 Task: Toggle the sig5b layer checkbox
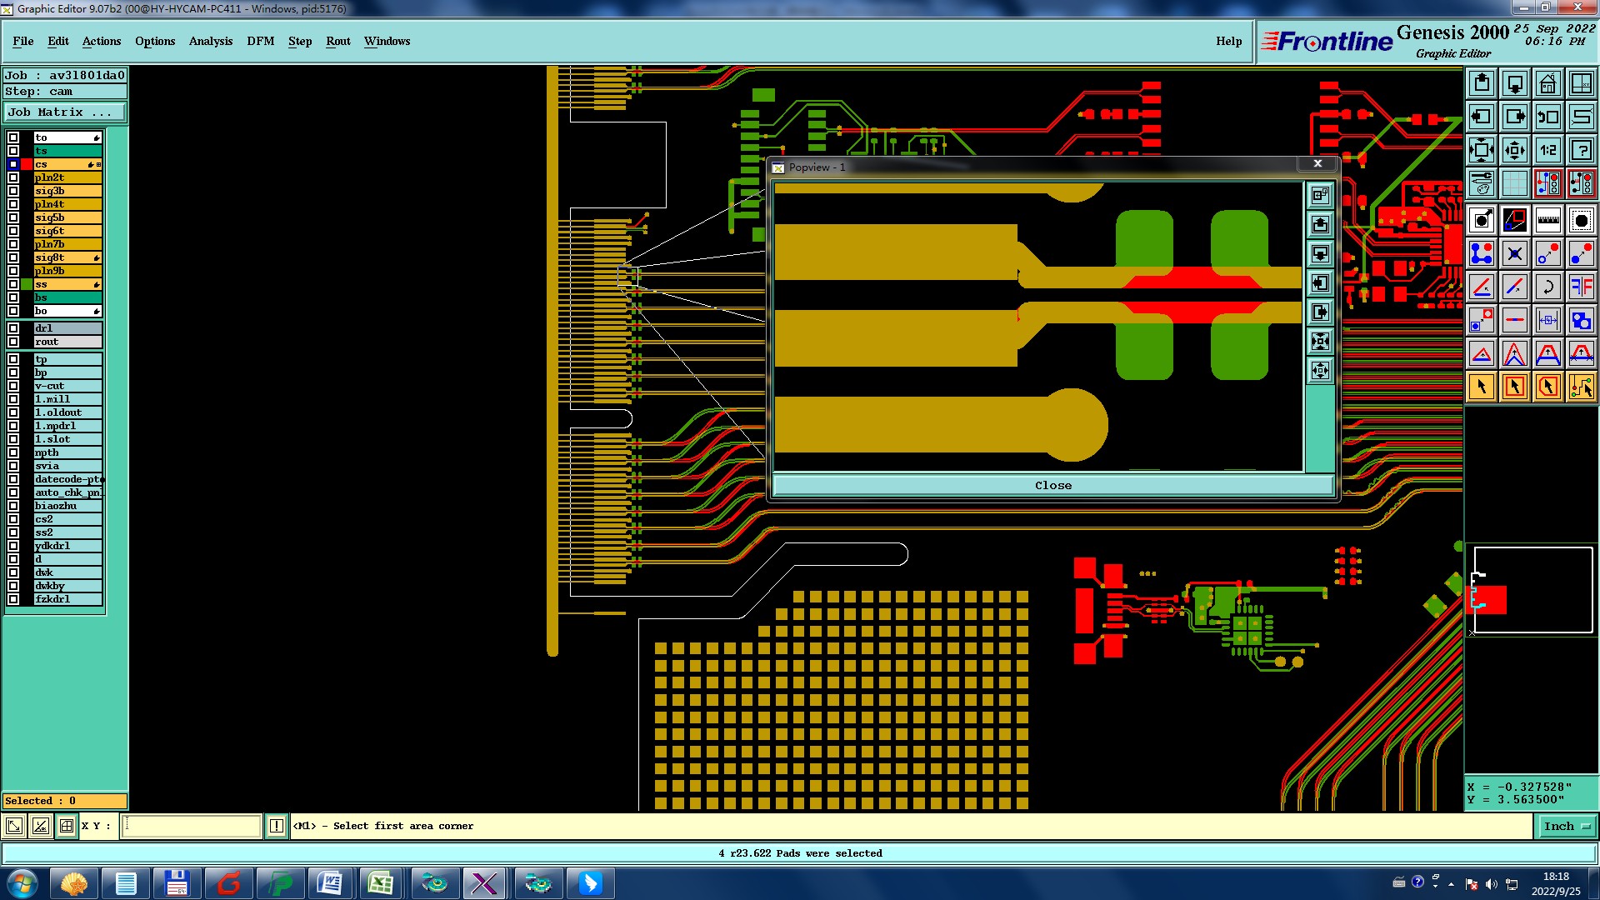pyautogui.click(x=13, y=217)
